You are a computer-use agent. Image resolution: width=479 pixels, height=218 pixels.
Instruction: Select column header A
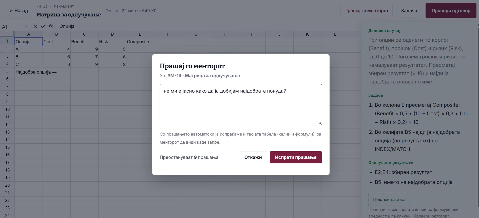point(29,34)
